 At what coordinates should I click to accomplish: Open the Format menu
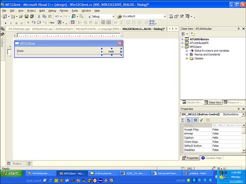pyautogui.click(x=64, y=11)
